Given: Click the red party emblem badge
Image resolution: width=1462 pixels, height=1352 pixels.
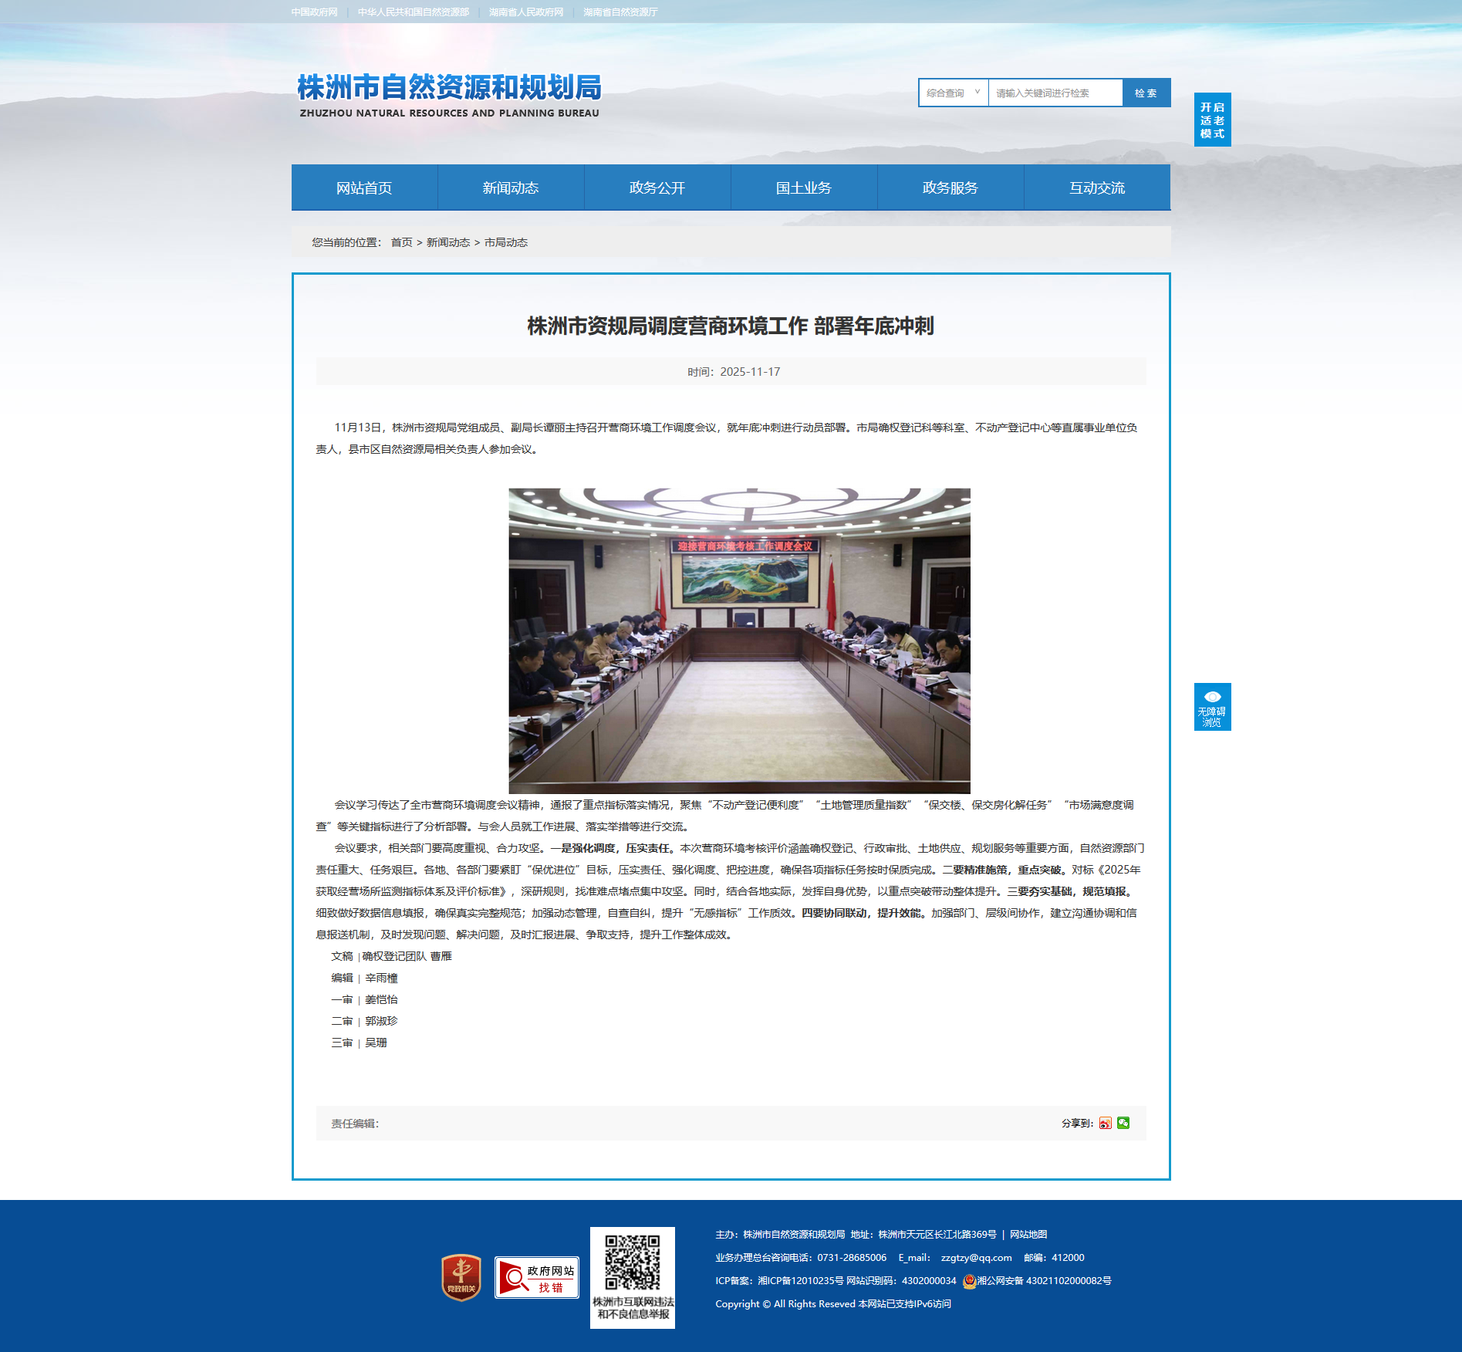Looking at the screenshot, I should pos(461,1277).
